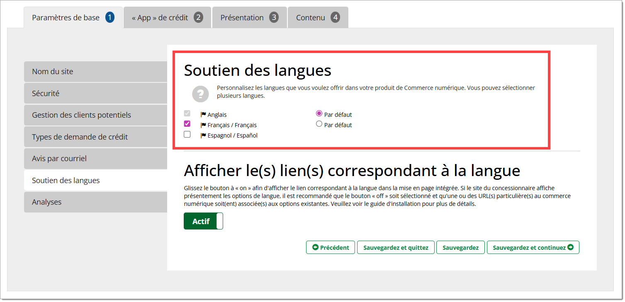
Task: Click the question mark help icon
Action: point(200,94)
